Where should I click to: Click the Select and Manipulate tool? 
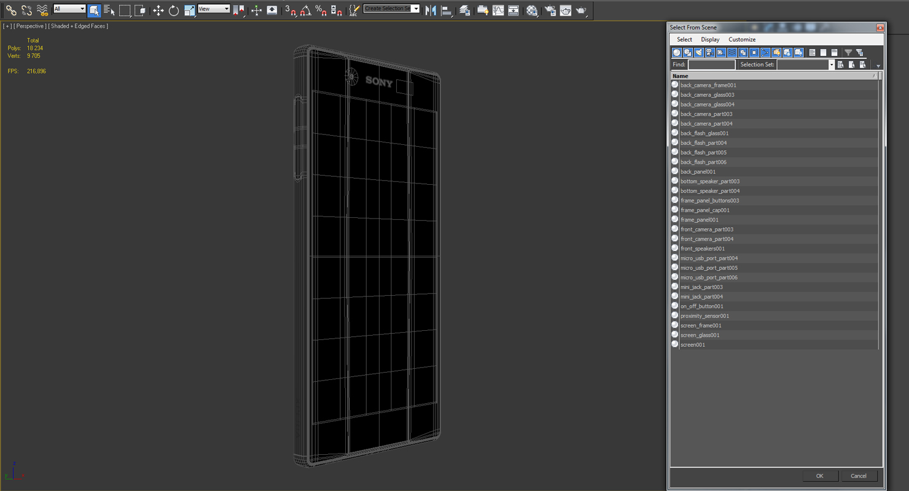coord(257,10)
